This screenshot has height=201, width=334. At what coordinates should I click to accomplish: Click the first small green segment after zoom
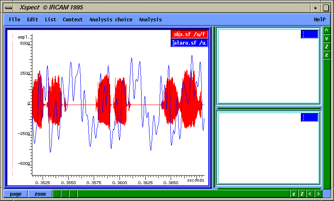[x=56, y=194]
